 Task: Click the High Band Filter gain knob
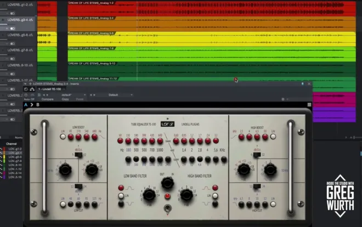(186, 195)
